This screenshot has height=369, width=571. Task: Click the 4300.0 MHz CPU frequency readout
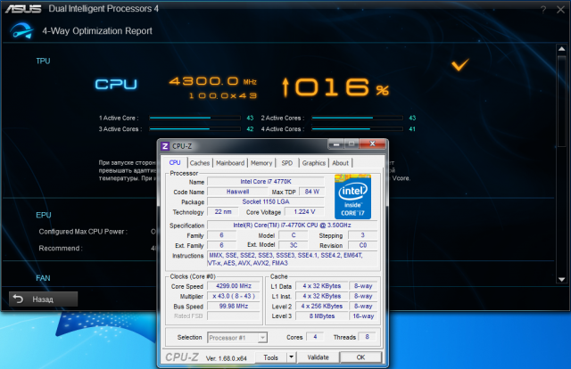[212, 81]
